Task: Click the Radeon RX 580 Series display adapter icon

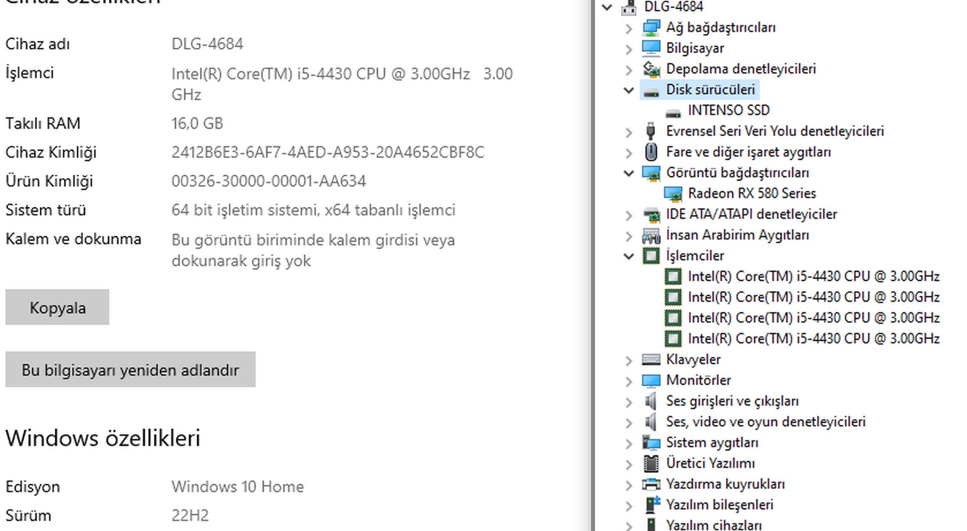Action: (x=673, y=194)
